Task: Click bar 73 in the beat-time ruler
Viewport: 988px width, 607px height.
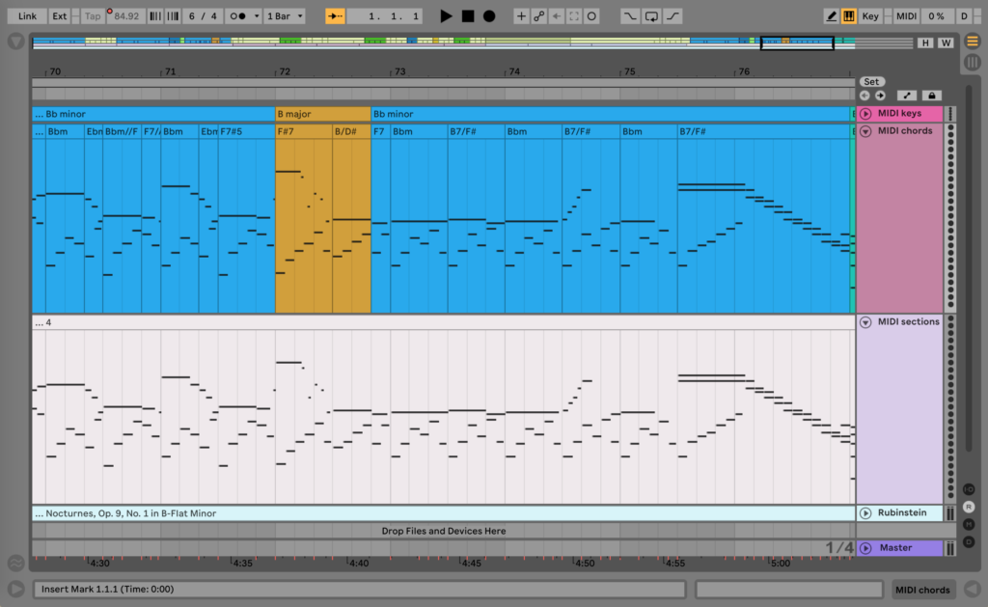Action: point(399,71)
